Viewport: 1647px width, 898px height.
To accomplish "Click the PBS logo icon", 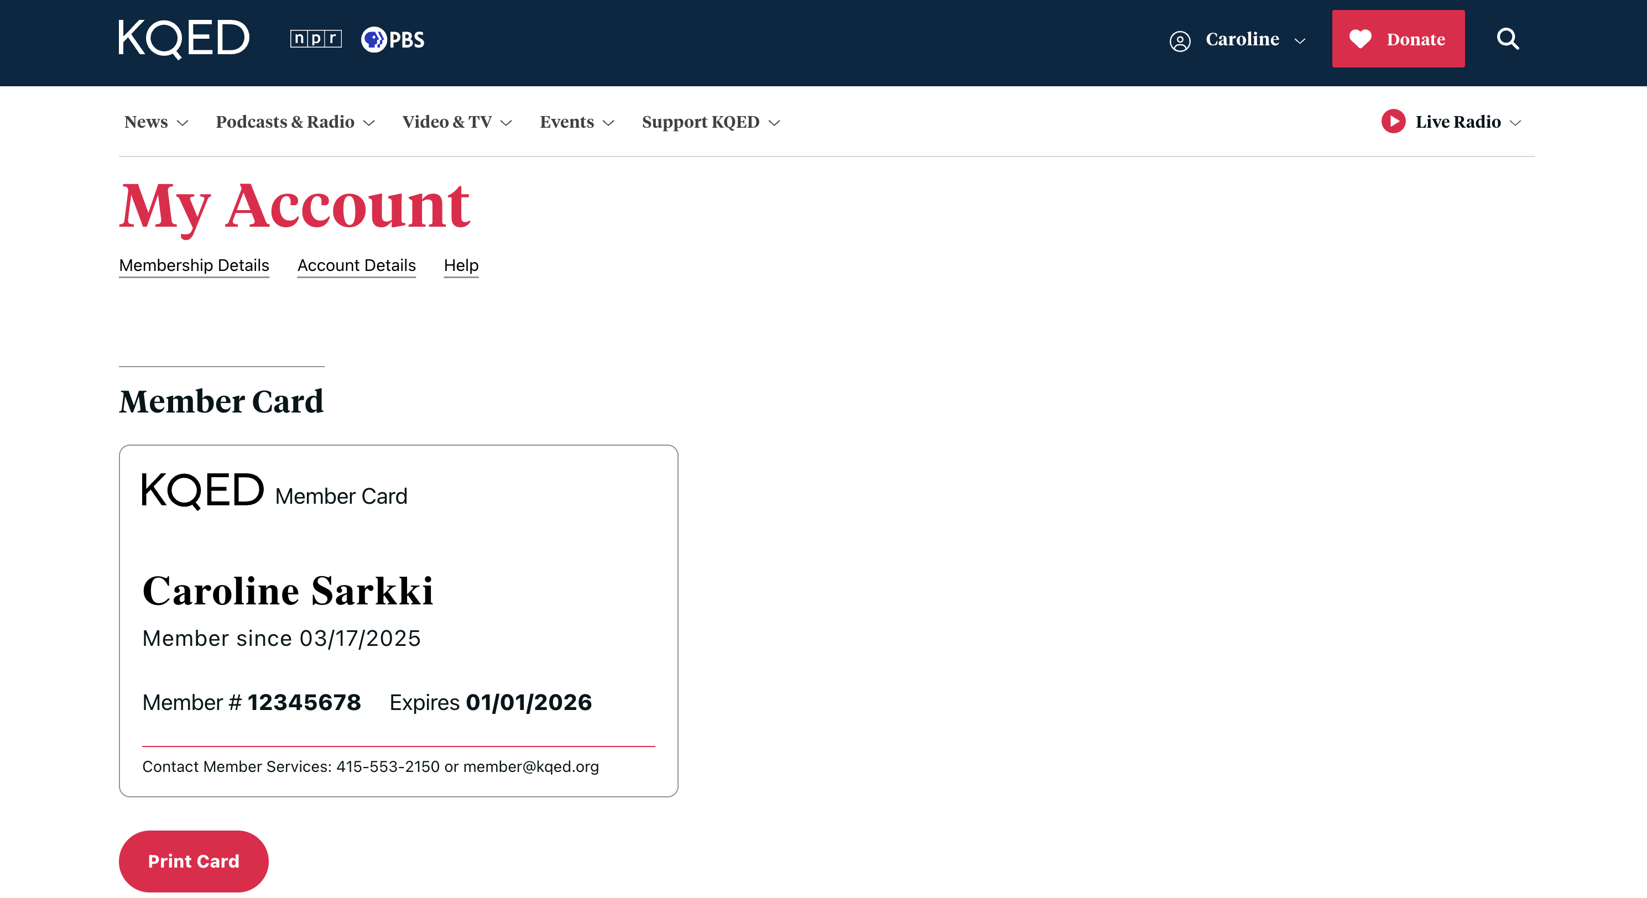I will (393, 40).
